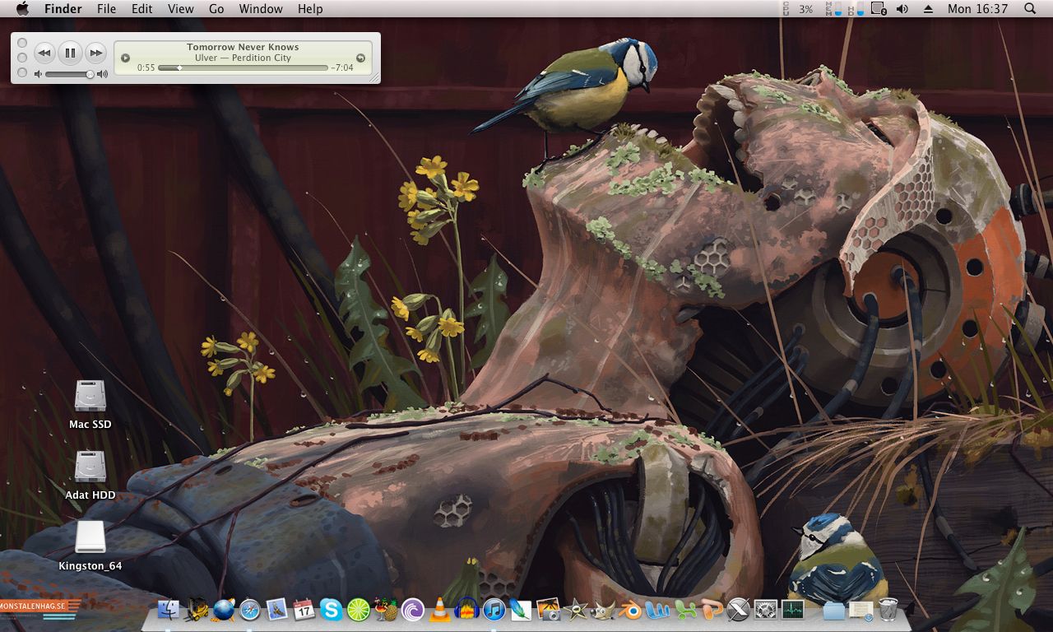
Task: Open the Go menu
Action: (x=216, y=8)
